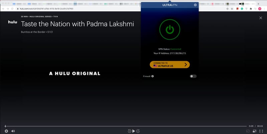Click the Taste the Nation show title
The height and width of the screenshot is (134, 267).
pos(77,24)
